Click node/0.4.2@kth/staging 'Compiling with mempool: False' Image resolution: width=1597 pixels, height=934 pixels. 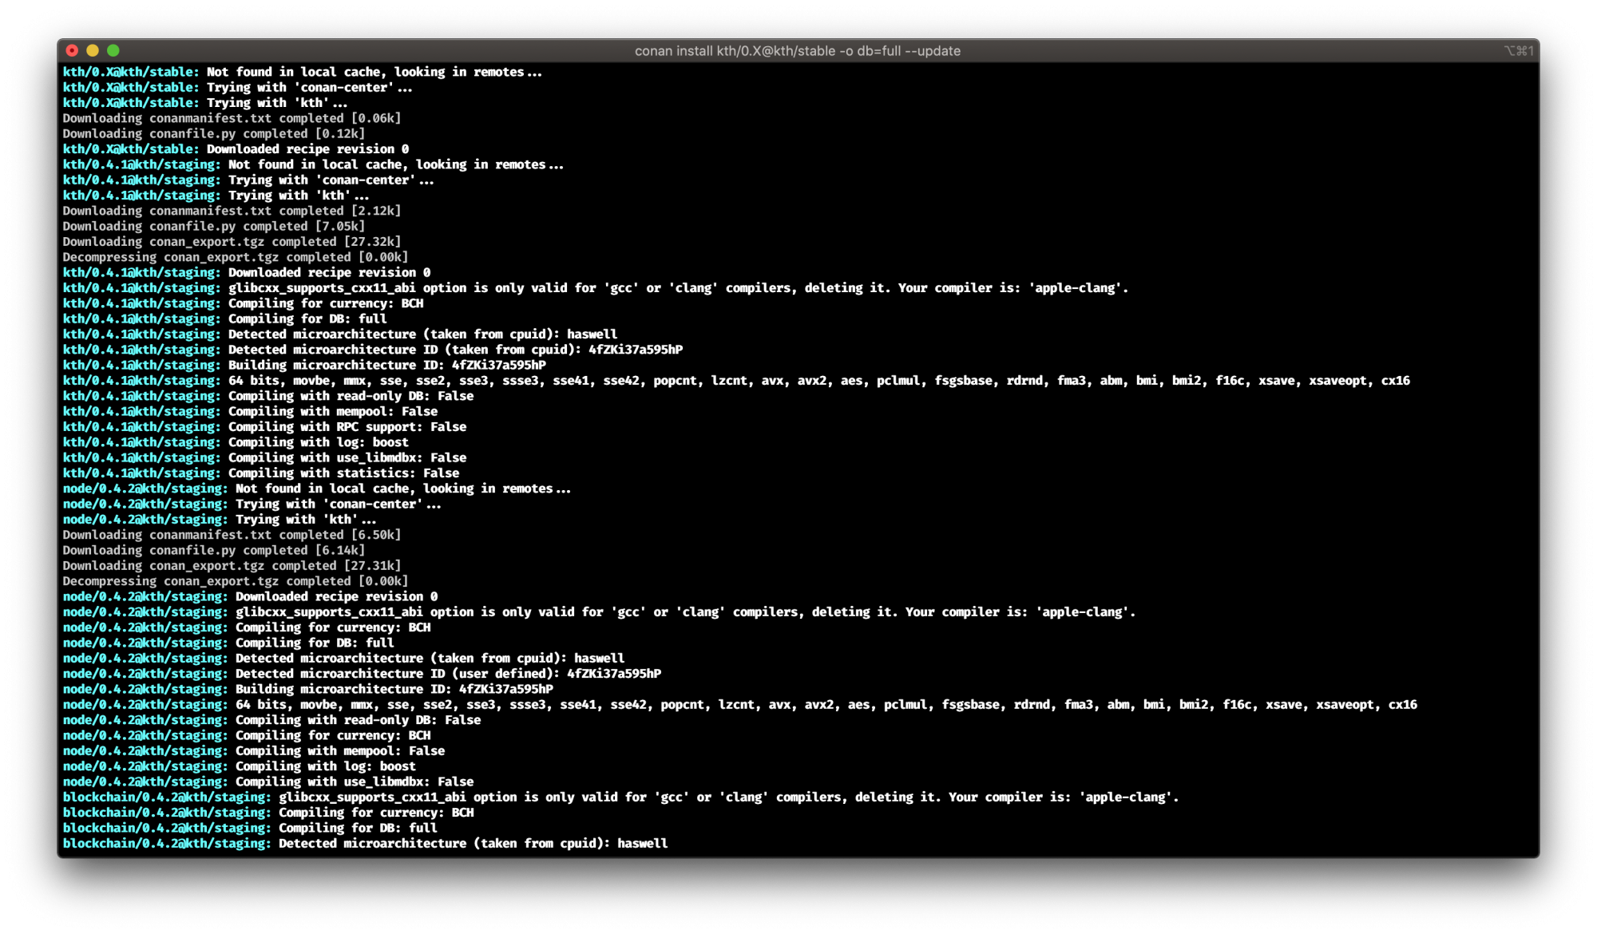click(254, 751)
